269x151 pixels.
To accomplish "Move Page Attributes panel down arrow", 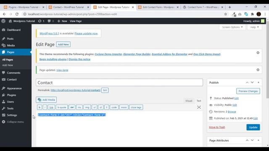I will (x=252, y=141).
